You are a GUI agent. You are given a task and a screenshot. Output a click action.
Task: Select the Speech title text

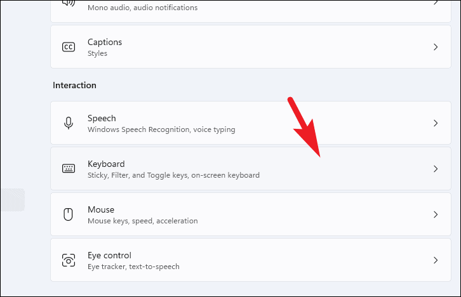102,118
